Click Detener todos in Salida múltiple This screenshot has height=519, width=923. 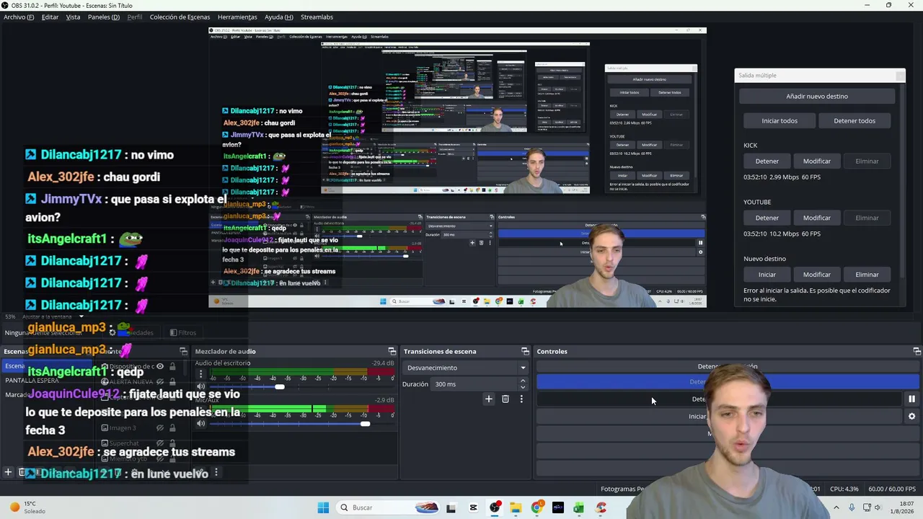[854, 121]
